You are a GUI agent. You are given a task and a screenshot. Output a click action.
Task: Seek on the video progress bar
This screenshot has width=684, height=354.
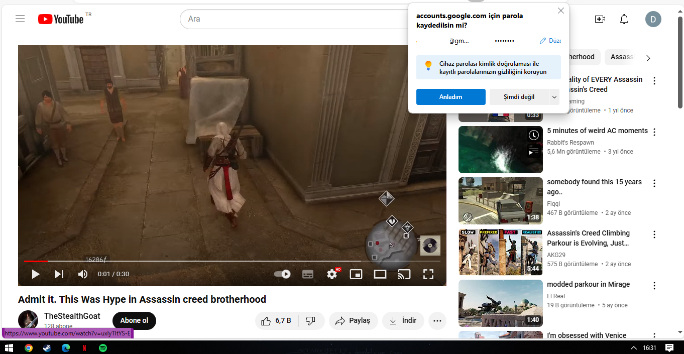pos(232,261)
